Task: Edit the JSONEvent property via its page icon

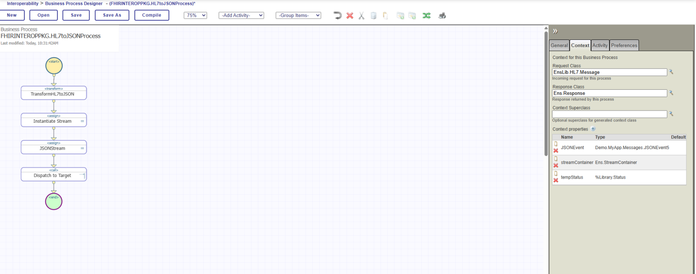Action: point(555,144)
